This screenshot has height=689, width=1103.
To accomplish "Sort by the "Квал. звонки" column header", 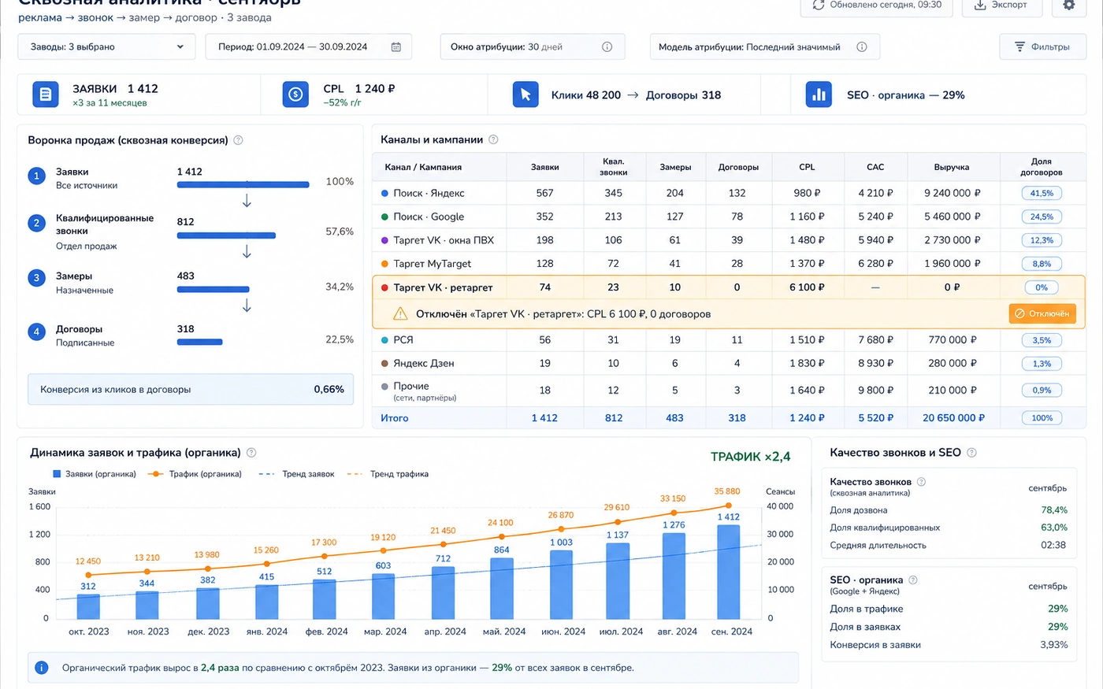I will (613, 167).
